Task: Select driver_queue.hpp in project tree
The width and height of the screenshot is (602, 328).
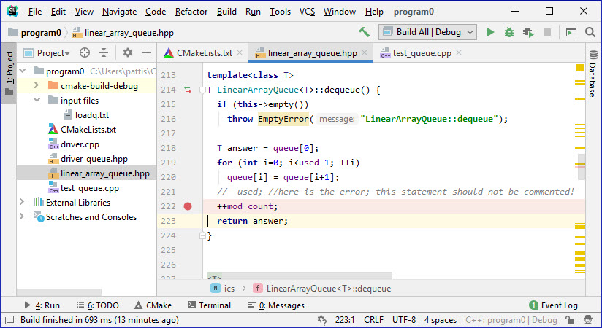Action: [x=94, y=159]
